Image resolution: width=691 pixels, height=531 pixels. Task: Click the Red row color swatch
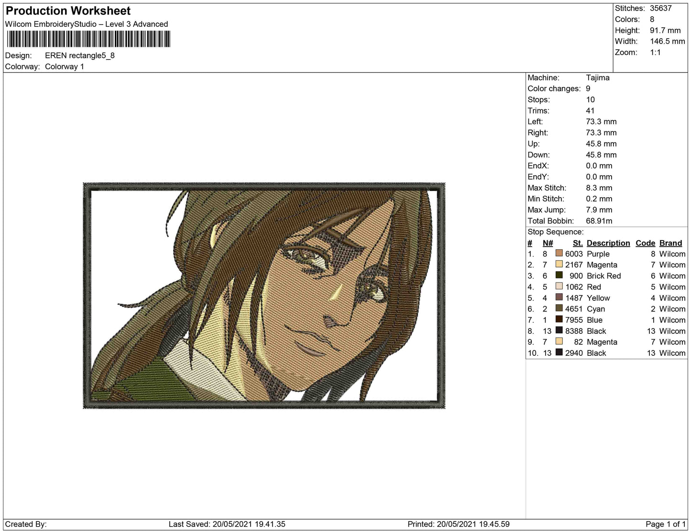coord(559,287)
